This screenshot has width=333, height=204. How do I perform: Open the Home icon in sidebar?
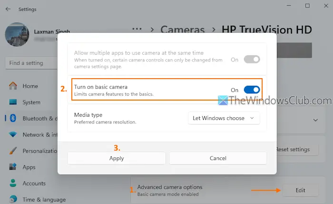[13, 86]
